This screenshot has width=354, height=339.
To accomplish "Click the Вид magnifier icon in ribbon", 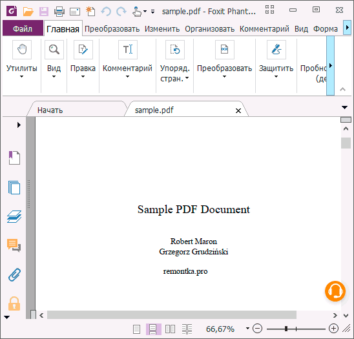I will [54, 50].
